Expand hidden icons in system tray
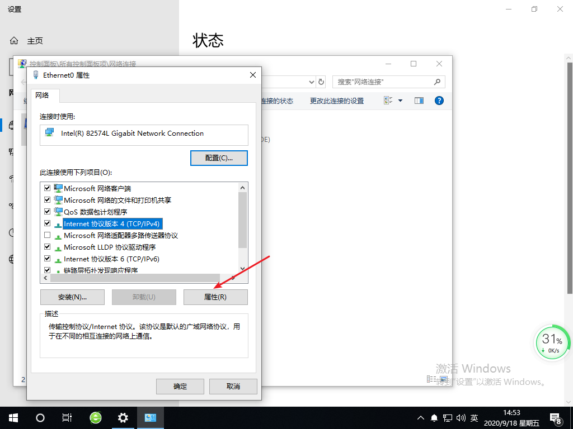573x429 pixels. [421, 417]
